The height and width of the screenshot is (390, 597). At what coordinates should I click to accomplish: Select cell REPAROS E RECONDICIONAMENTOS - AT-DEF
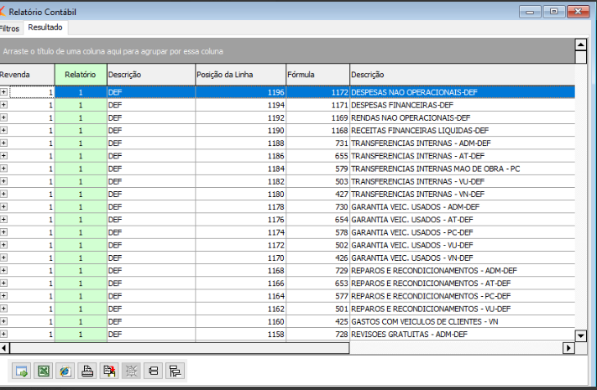[x=462, y=283]
